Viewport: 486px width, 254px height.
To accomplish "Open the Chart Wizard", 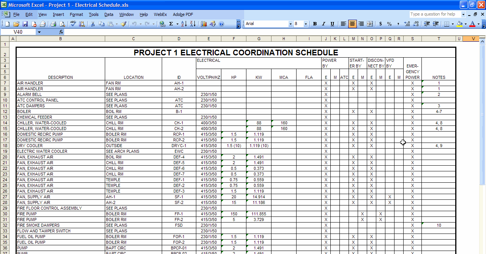I will point(204,24).
